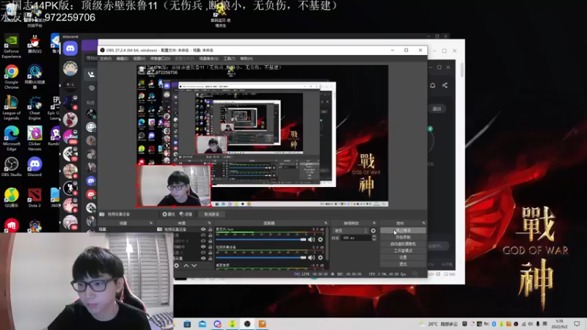587x330 pixels.
Task: Pop out the 转场特效 dock panel
Action: (x=374, y=224)
